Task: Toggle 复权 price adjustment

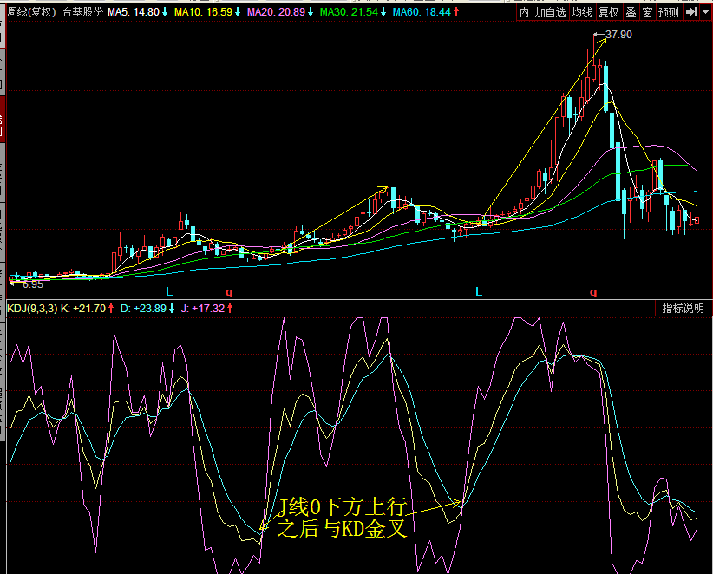Action: point(608,13)
